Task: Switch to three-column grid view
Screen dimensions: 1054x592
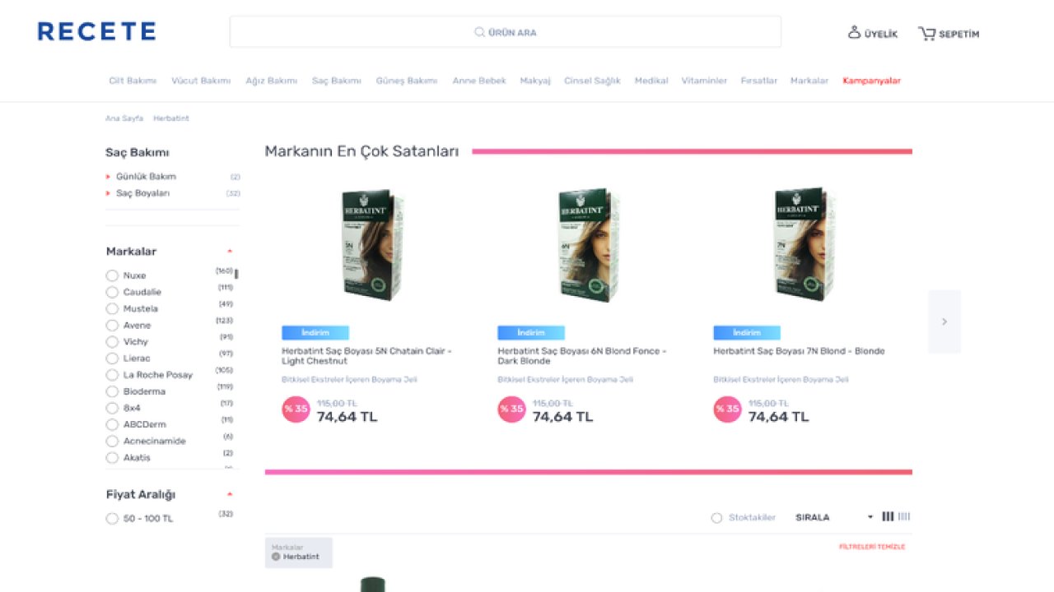Action: [888, 516]
